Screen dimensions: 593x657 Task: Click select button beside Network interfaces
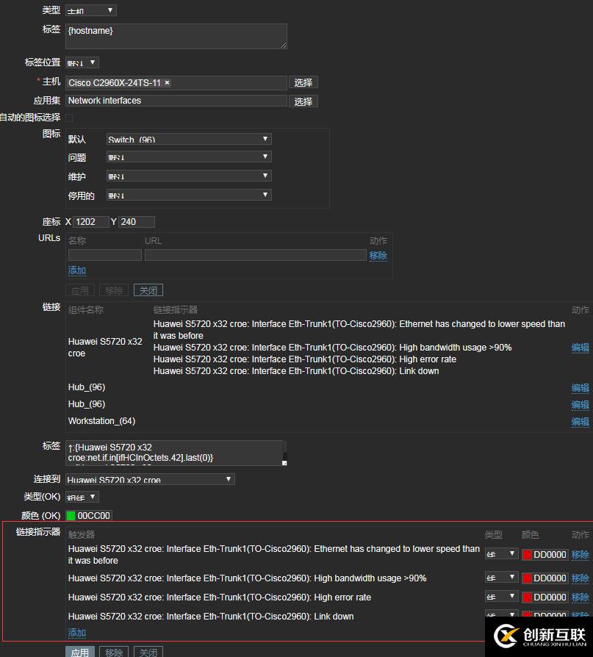click(x=303, y=101)
